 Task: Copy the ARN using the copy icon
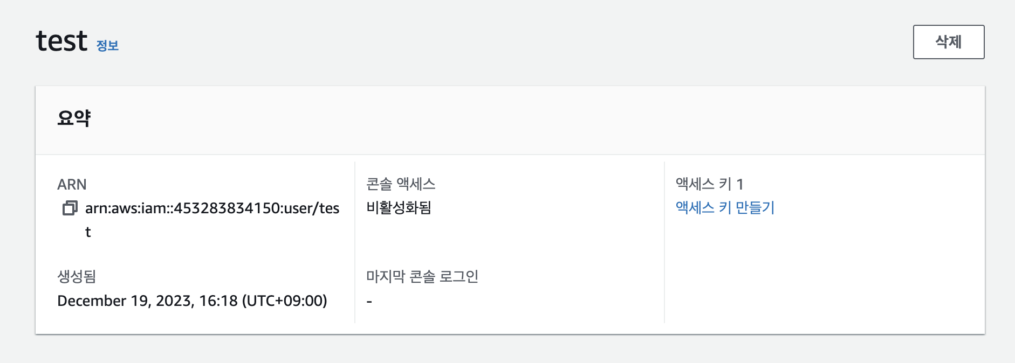point(70,208)
